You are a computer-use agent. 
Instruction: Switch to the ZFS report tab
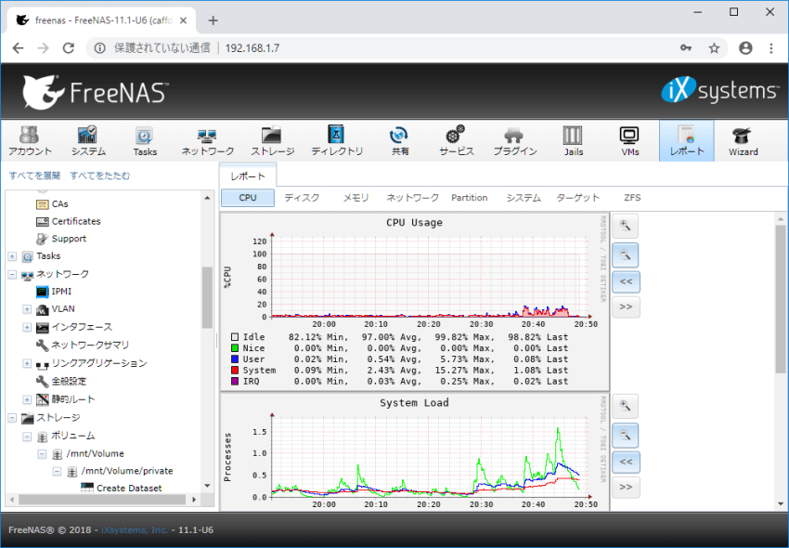(x=631, y=198)
